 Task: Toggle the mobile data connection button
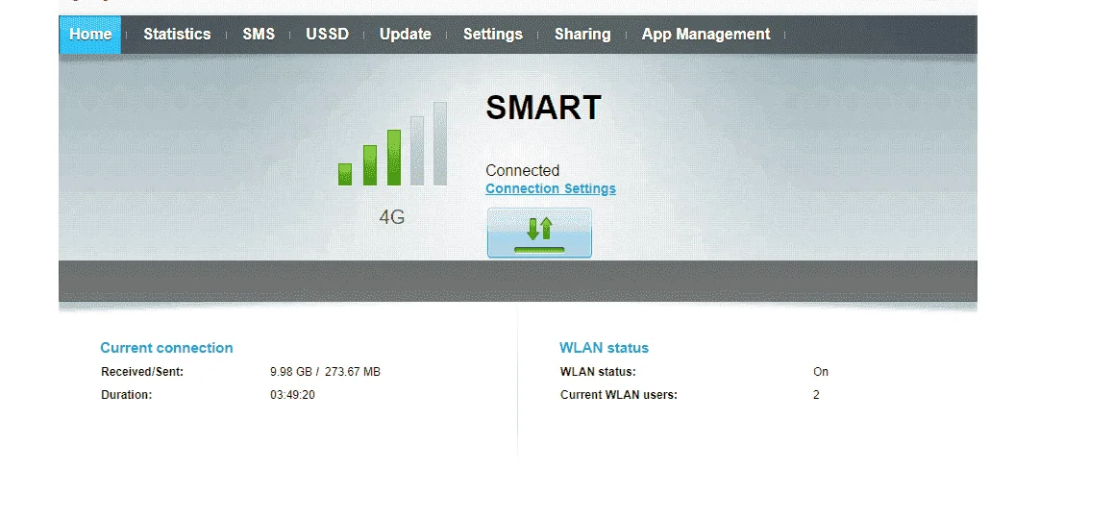539,233
